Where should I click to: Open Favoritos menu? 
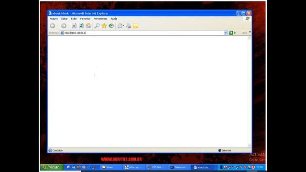click(x=85, y=19)
